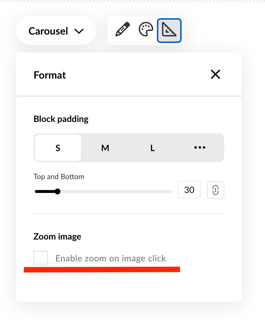Click the Top and Bottom label
The height and width of the screenshot is (324, 265).
tap(59, 177)
